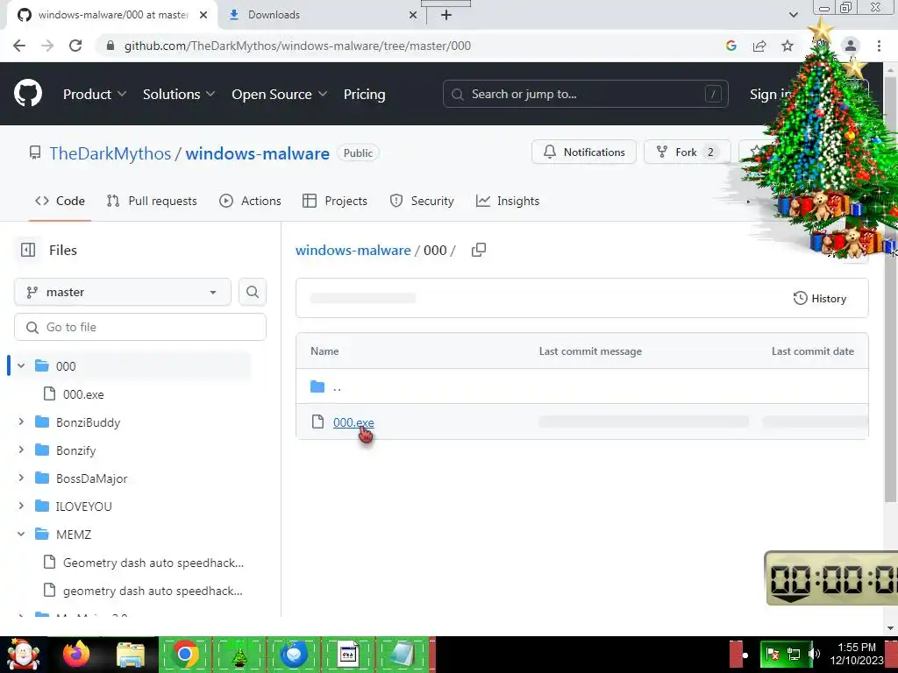
Task: Open the Santa start button
Action: click(x=23, y=654)
